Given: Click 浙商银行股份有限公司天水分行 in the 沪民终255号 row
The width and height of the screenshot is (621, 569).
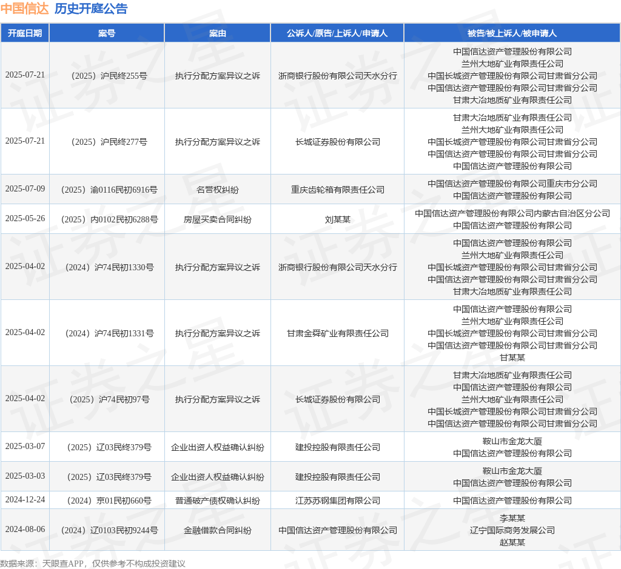Looking at the screenshot, I should click(337, 76).
